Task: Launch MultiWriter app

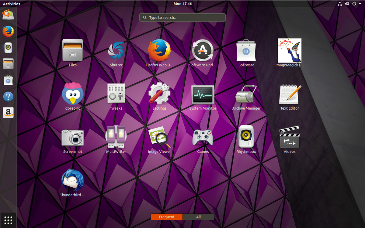Action: 116,137
